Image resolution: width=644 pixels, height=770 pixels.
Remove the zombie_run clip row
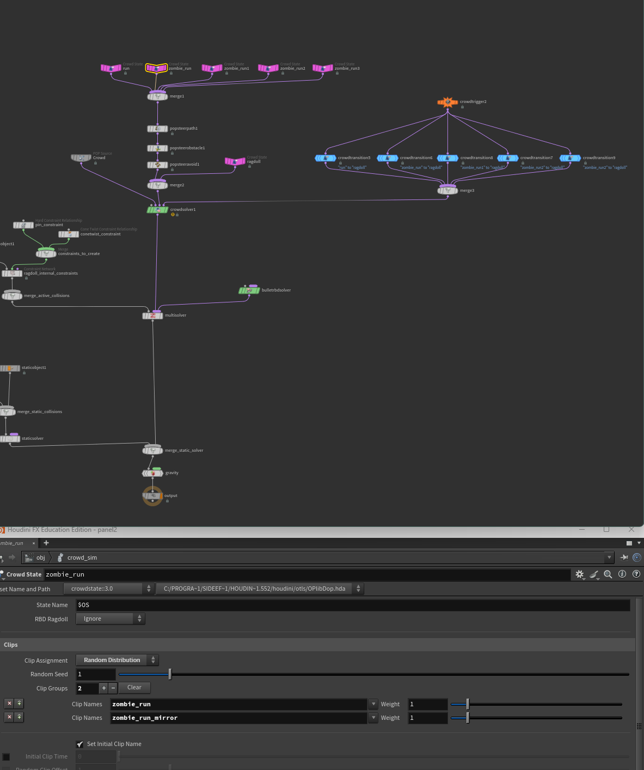9,704
